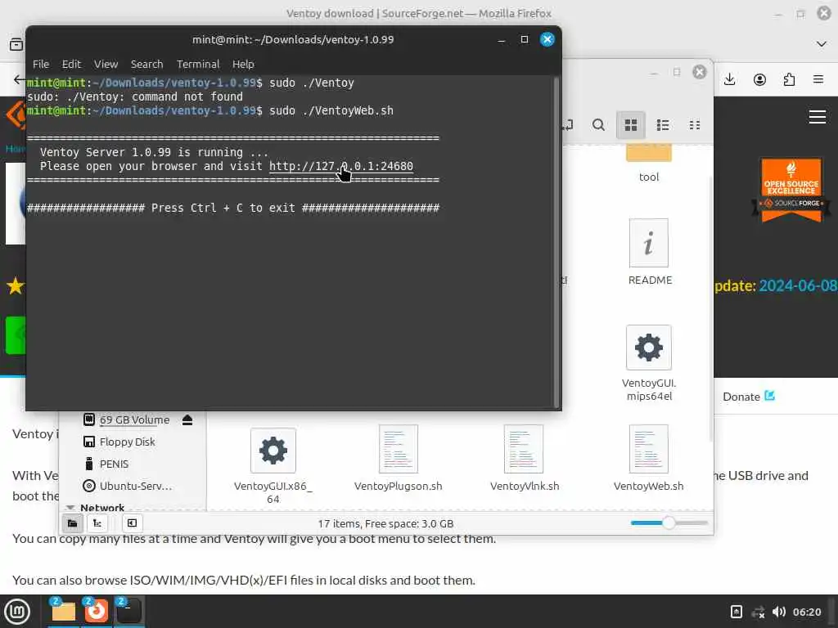The image size is (838, 628).
Task: Click 2024-06-08 update date text
Action: pyautogui.click(x=798, y=285)
